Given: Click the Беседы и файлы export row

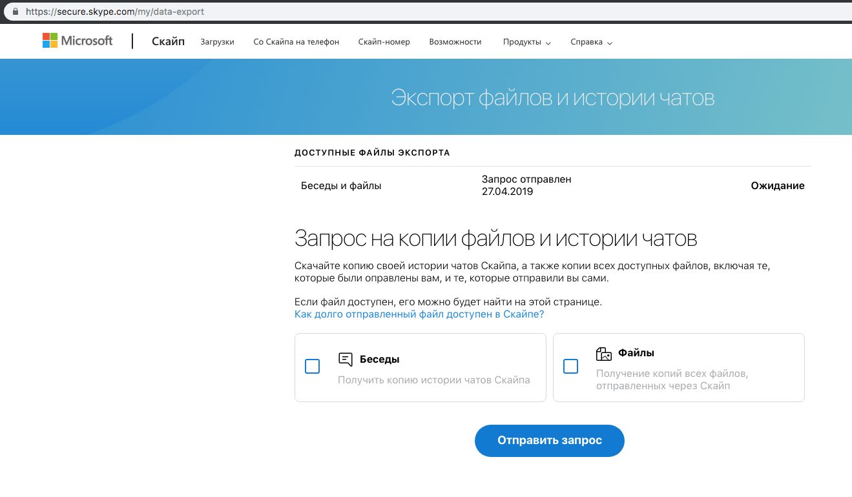Looking at the screenshot, I should click(552, 186).
